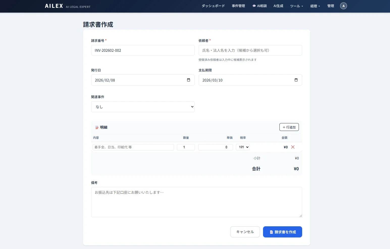Click the document icon next to 明細
This screenshot has height=249, width=390.
[x=97, y=127]
